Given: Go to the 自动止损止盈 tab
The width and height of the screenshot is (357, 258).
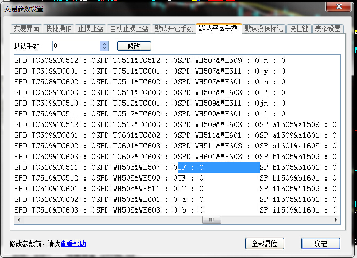Looking at the screenshot, I should [x=129, y=29].
